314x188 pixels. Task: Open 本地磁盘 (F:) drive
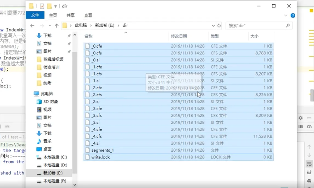[x=55, y=181]
